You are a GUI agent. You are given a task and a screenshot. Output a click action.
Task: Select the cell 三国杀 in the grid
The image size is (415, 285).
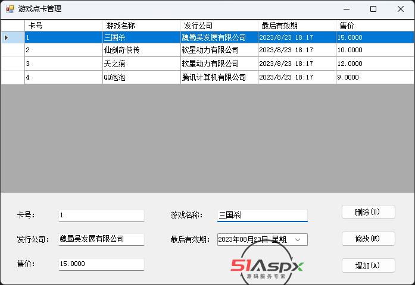tap(141, 37)
